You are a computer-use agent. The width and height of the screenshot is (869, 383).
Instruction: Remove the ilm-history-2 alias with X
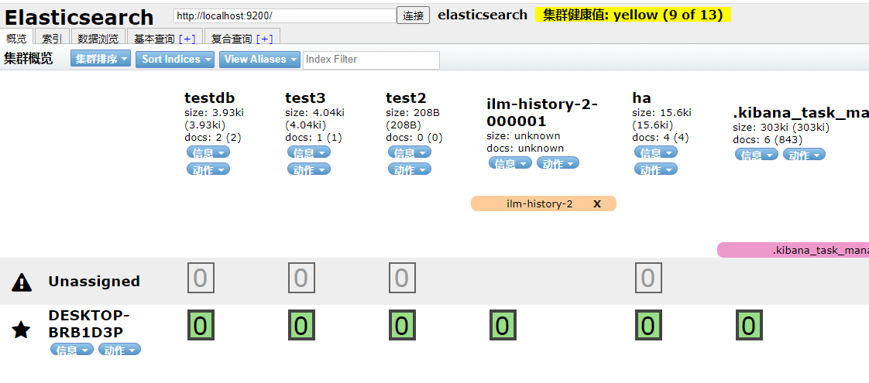point(597,203)
